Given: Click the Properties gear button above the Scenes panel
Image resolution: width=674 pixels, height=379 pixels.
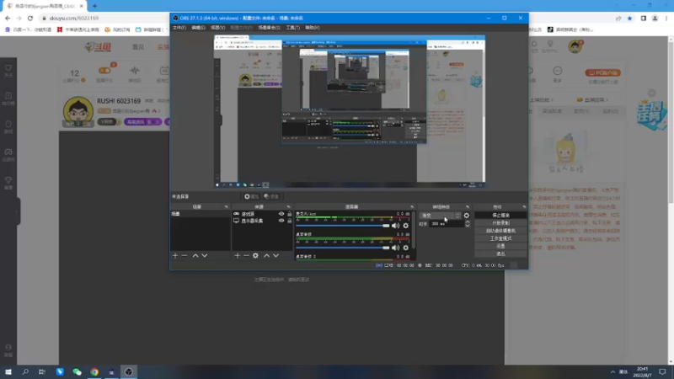Looking at the screenshot, I should pyautogui.click(x=251, y=196).
